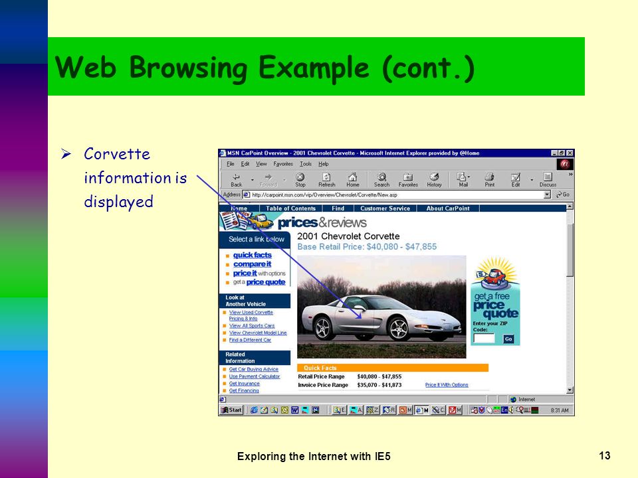Click the Discuss toolbar button
This screenshot has height=478, width=638.
pyautogui.click(x=548, y=180)
